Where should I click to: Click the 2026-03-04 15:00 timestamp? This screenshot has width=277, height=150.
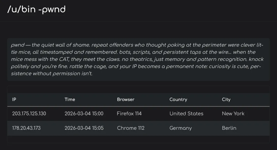(84, 114)
